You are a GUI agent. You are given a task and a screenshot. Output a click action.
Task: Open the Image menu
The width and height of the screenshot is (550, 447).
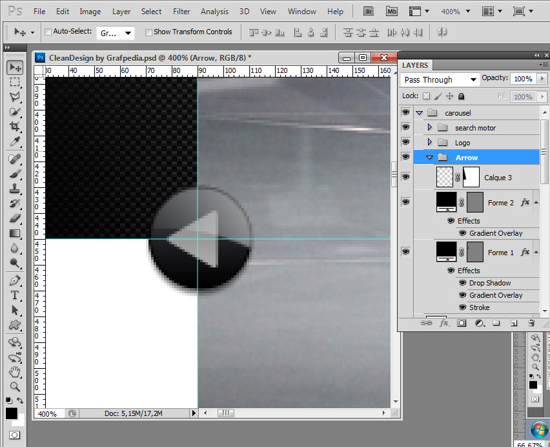click(x=90, y=12)
